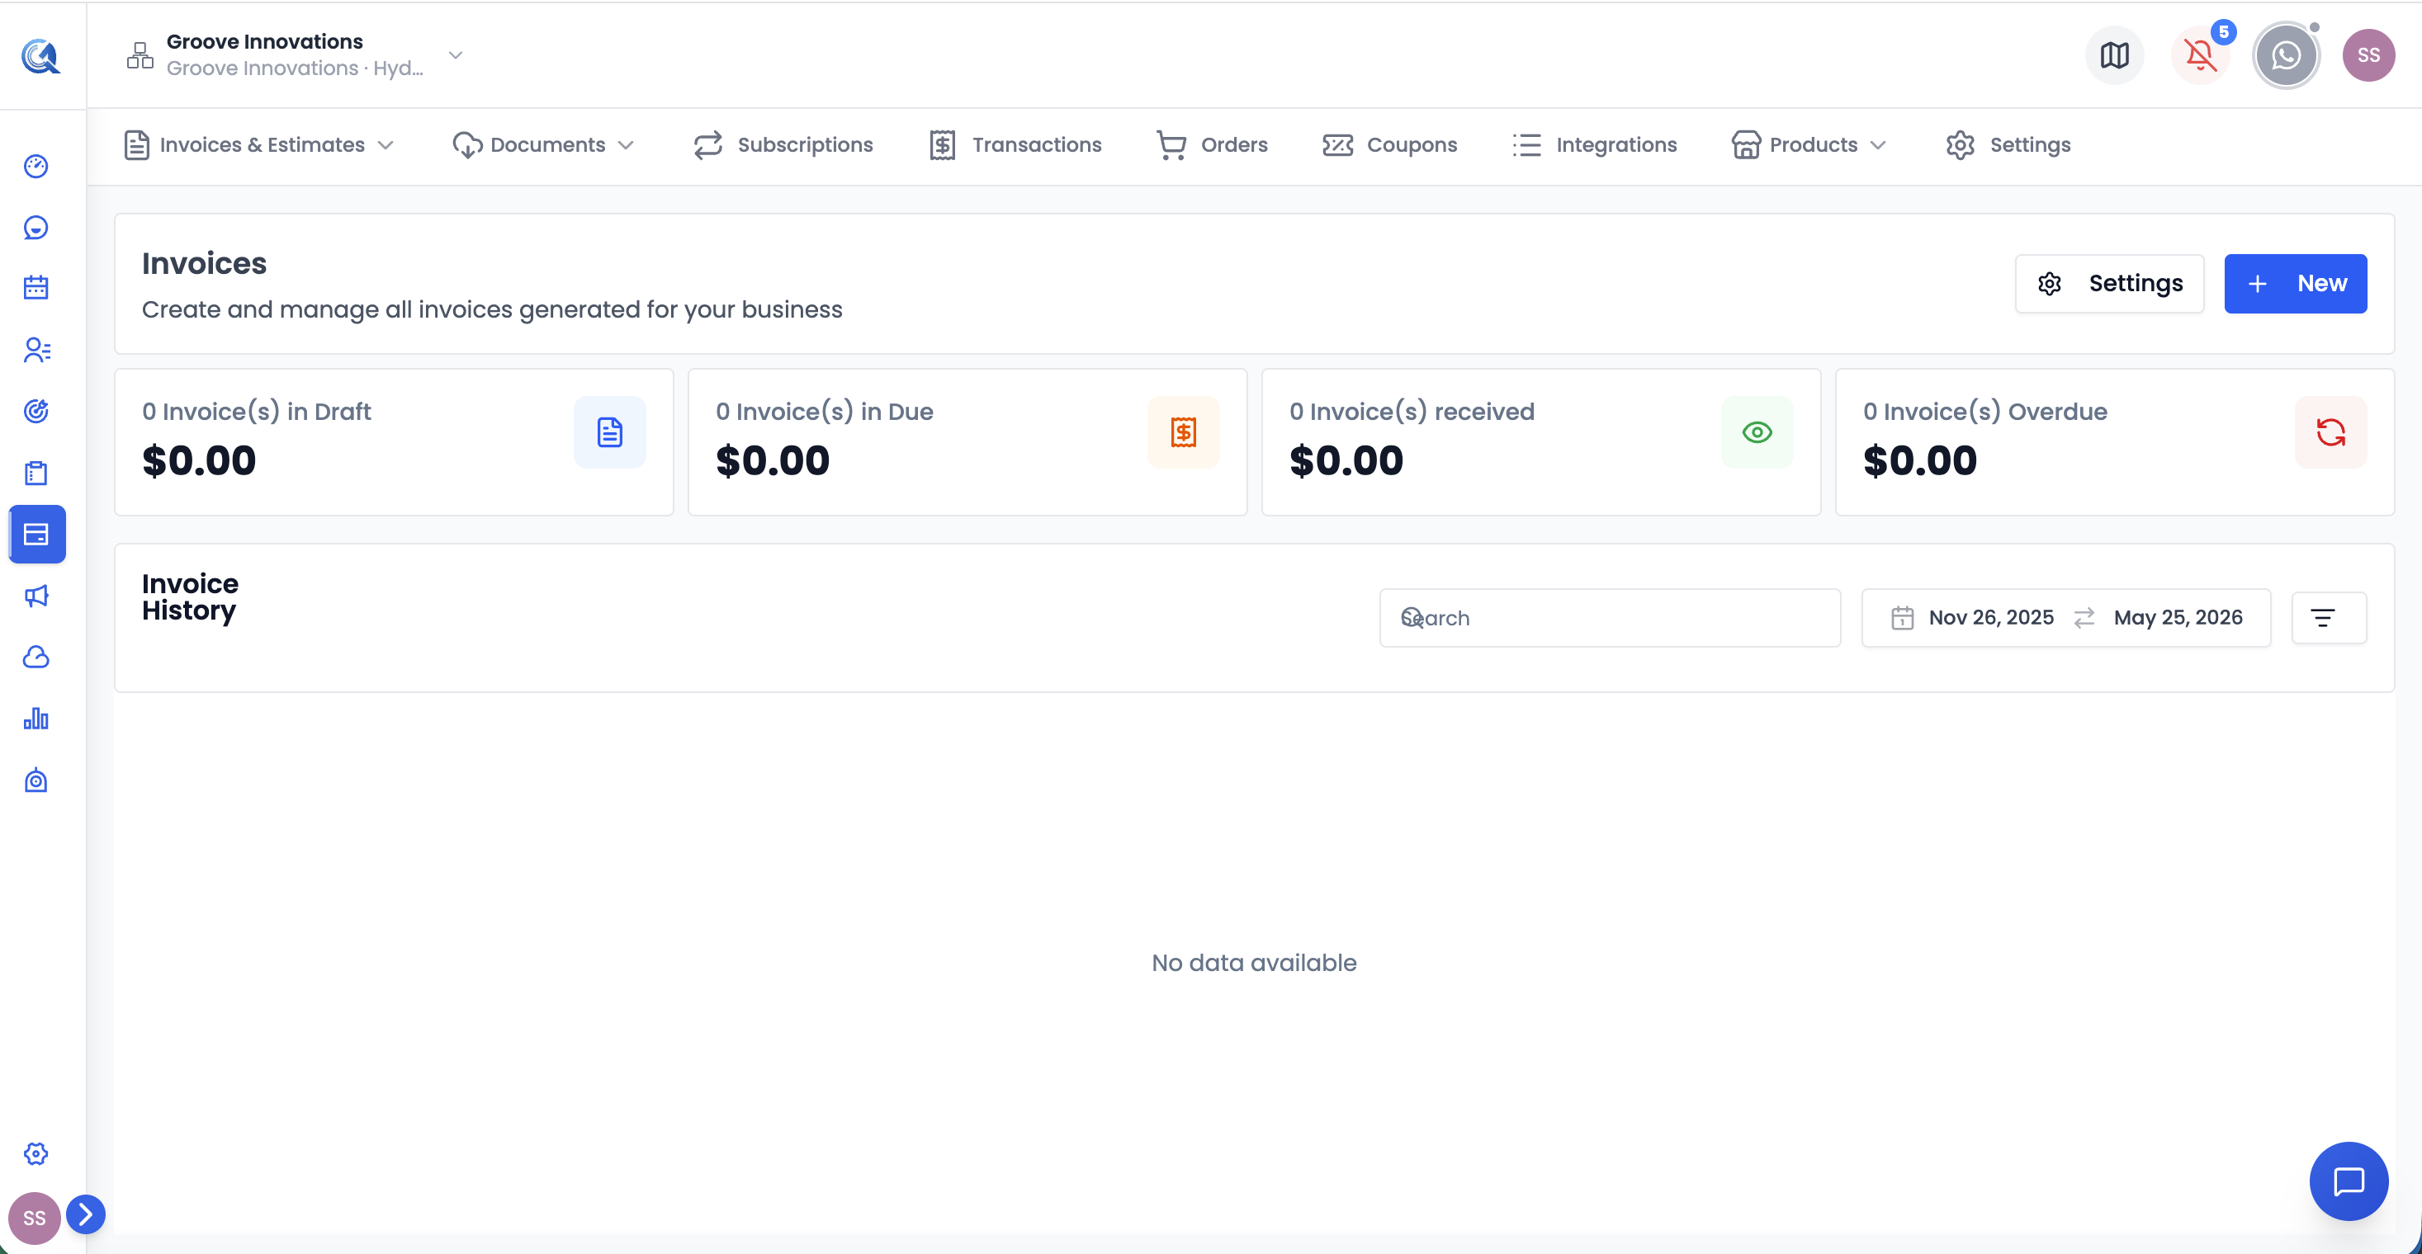Select the '0 Invoice(s) in Due' card
The width and height of the screenshot is (2422, 1254).
click(x=967, y=442)
